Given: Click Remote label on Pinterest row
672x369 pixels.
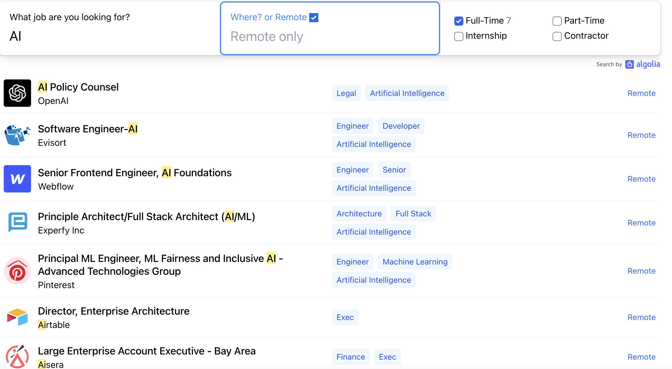Looking at the screenshot, I should pyautogui.click(x=642, y=271).
